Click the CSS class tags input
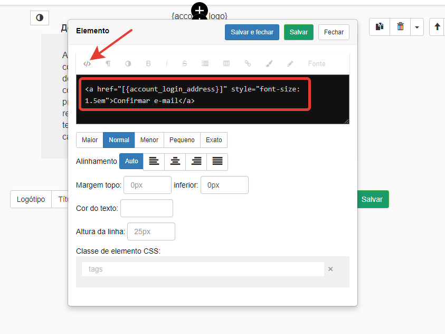The width and height of the screenshot is (445, 334). 203,269
